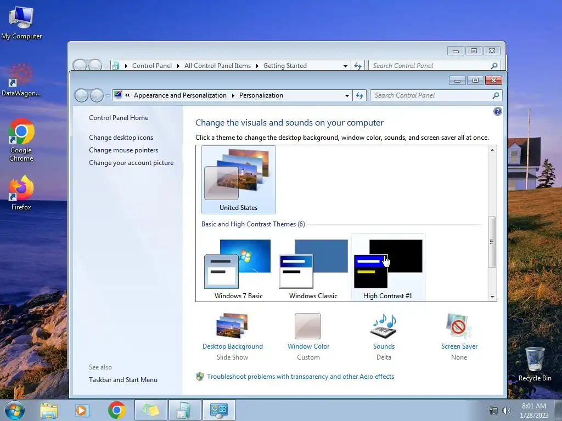Click the Screen Saver icon

point(459,326)
